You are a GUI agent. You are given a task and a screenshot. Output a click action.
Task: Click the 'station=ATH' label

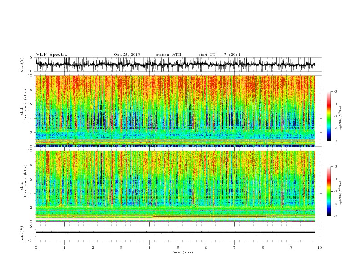point(169,55)
